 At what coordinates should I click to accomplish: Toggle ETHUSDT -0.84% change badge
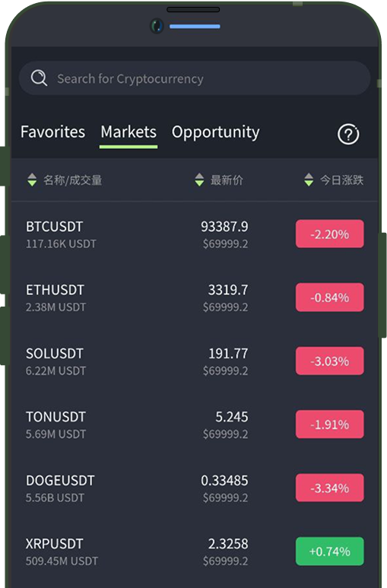coord(330,297)
